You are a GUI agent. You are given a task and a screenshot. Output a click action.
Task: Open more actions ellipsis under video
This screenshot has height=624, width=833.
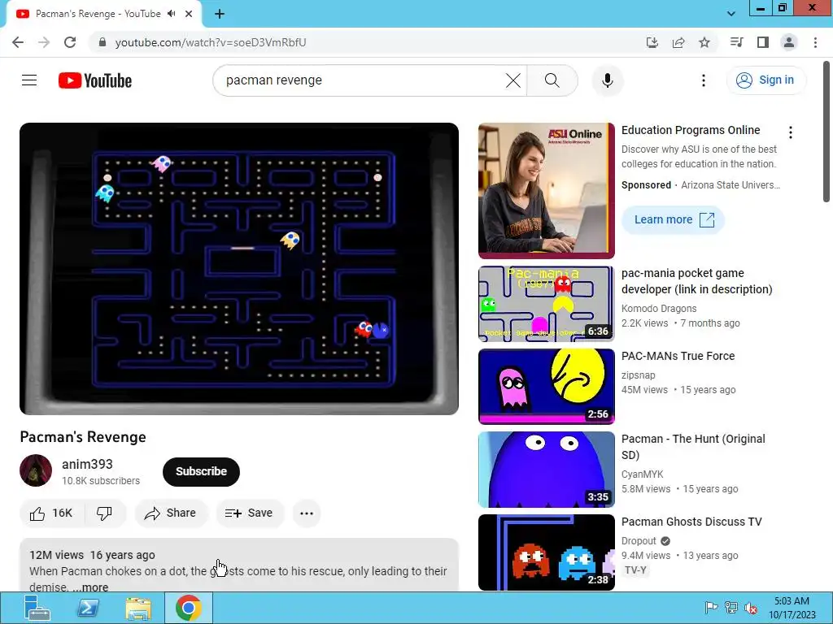[x=307, y=513]
